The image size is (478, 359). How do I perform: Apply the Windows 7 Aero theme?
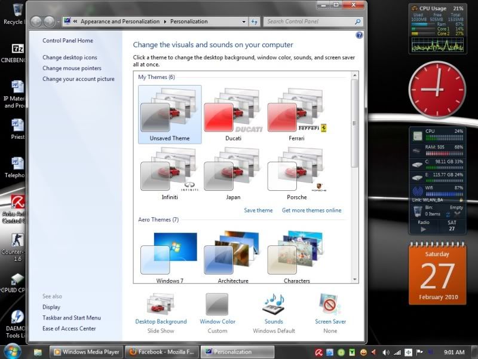170,257
